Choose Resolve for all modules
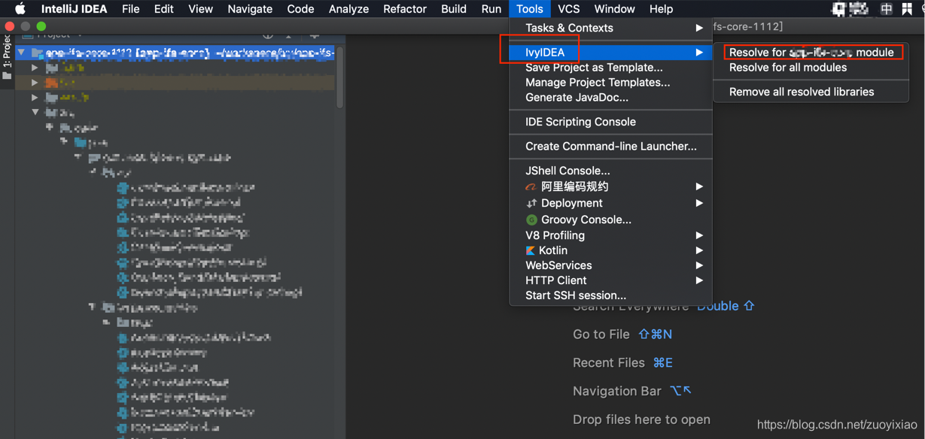 [811, 68]
